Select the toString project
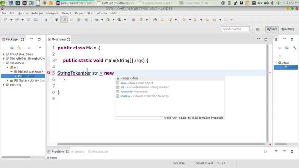This screenshot has width=299, height=168. 15,85
